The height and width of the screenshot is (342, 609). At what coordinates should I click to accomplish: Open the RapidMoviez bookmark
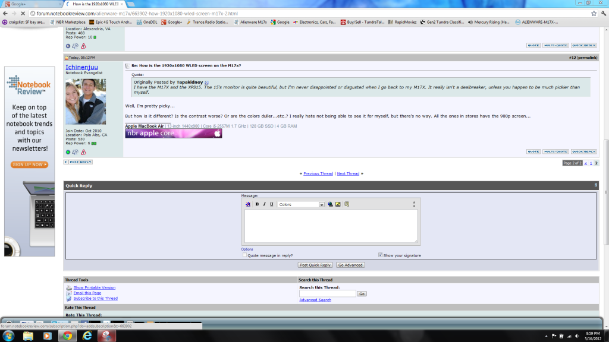402,22
